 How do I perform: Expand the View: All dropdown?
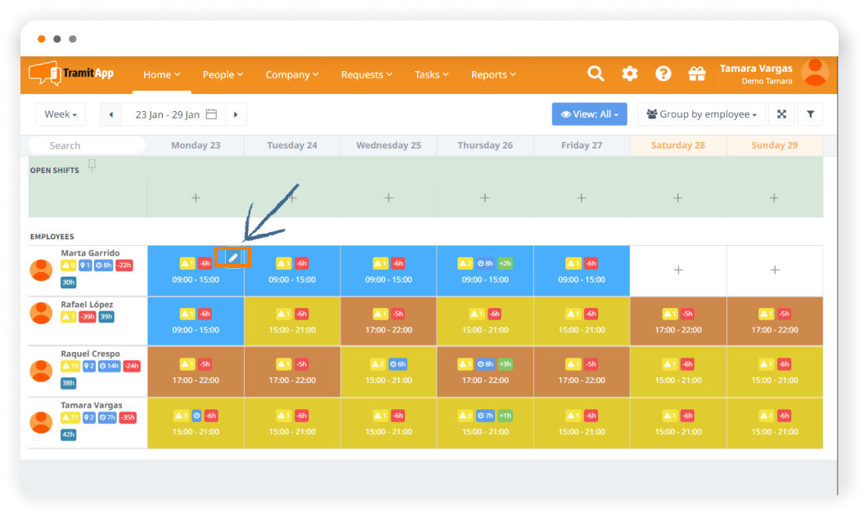pos(589,114)
